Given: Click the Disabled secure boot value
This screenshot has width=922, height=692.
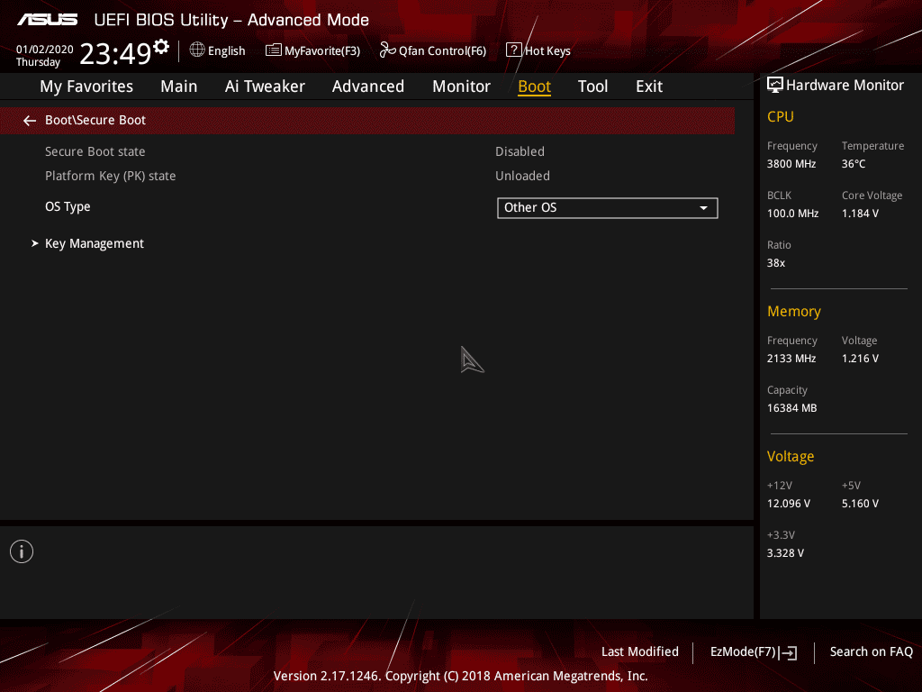Looking at the screenshot, I should pos(520,151).
